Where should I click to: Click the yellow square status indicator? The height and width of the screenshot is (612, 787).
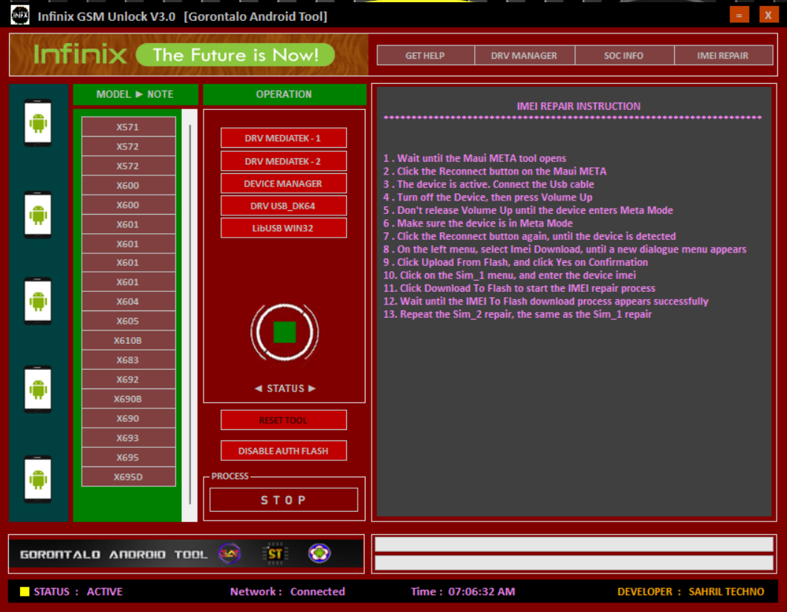(24, 591)
